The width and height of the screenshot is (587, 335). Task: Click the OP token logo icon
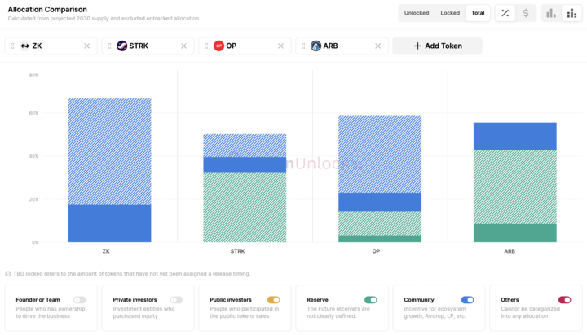(x=218, y=46)
